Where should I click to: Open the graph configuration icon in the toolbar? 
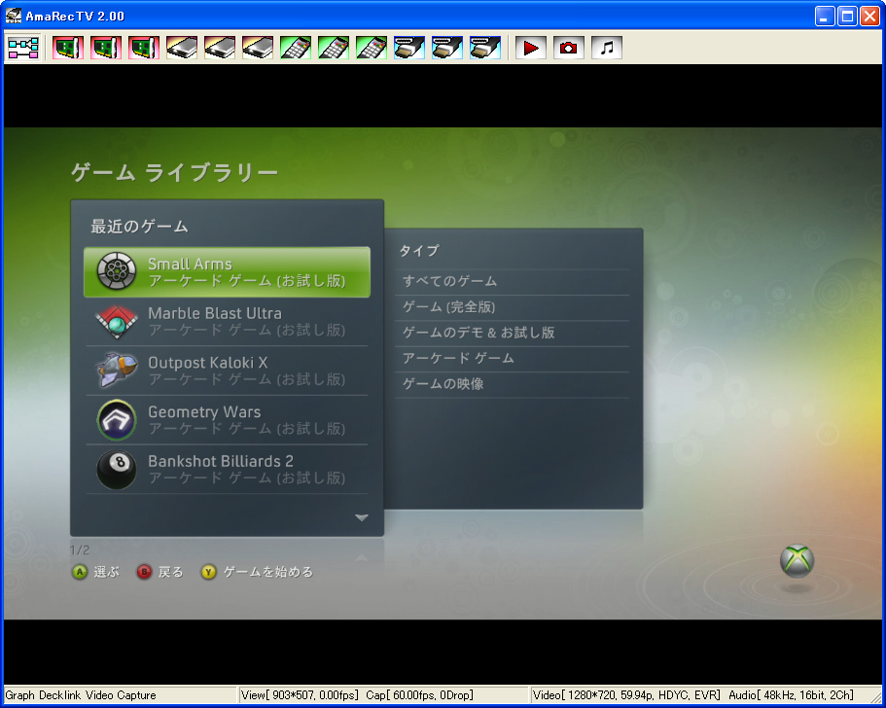(x=23, y=48)
